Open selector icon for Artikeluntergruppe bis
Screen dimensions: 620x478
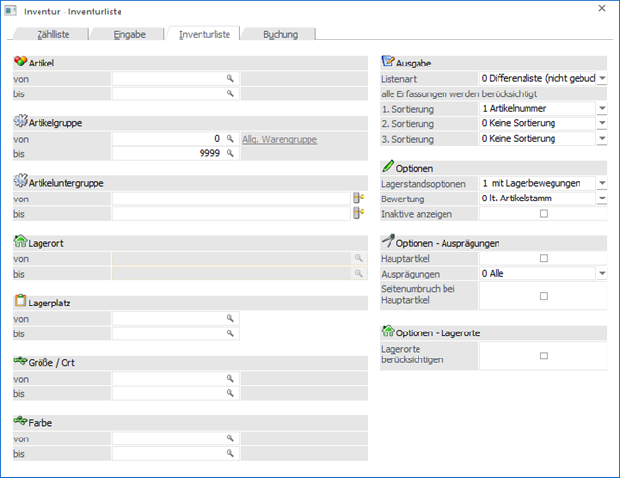[360, 213]
